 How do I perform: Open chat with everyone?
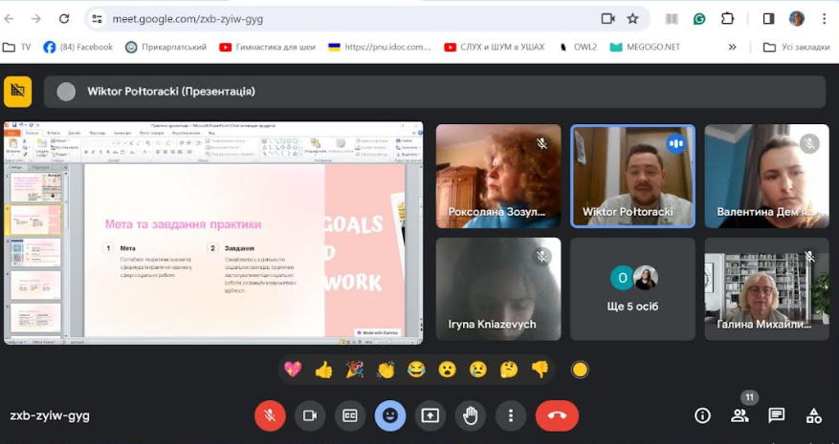777,415
